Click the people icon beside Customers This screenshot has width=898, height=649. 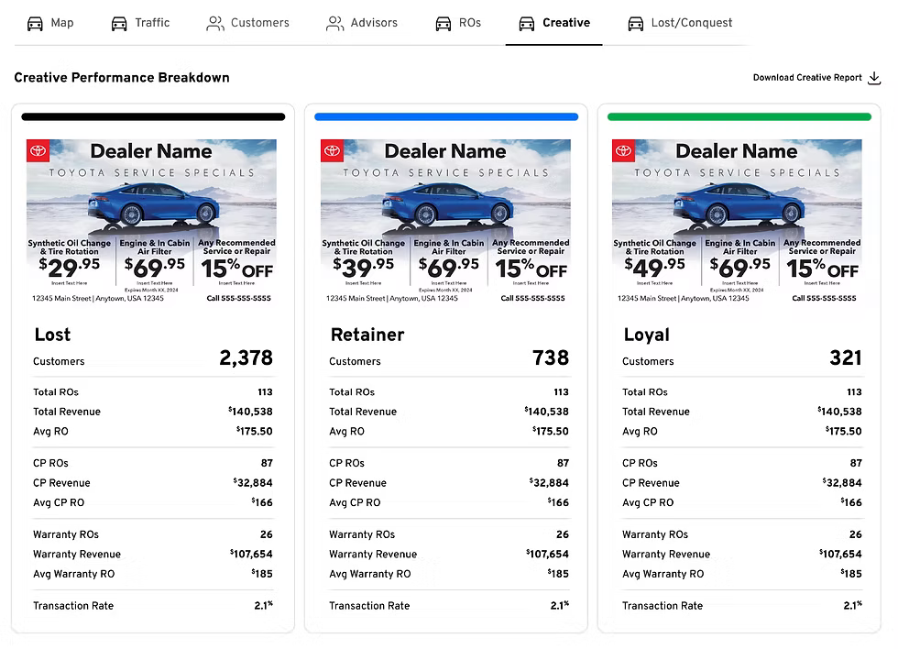[215, 24]
